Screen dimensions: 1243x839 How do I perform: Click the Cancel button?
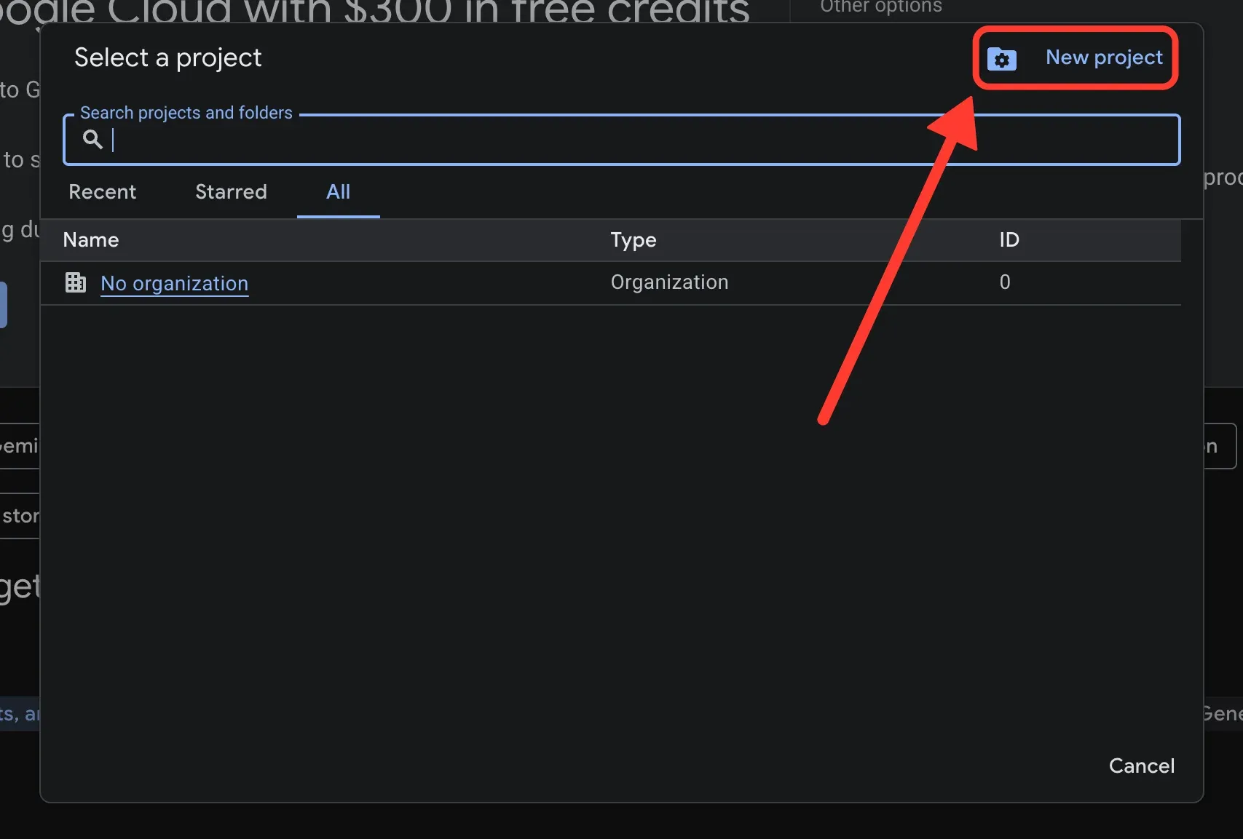pos(1141,766)
